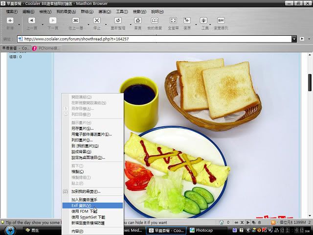Open My Favorites (我的最愛) toolbar icon
This screenshot has height=235, width=313.
coord(155,21)
